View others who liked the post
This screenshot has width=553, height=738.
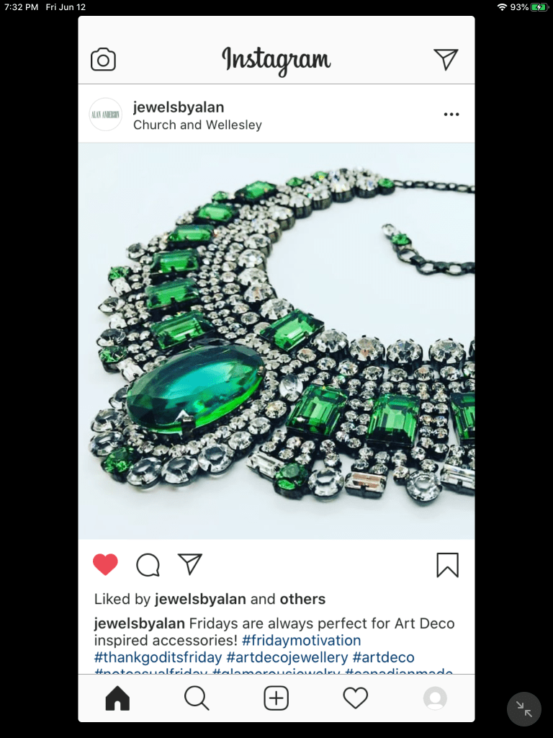[x=303, y=599]
